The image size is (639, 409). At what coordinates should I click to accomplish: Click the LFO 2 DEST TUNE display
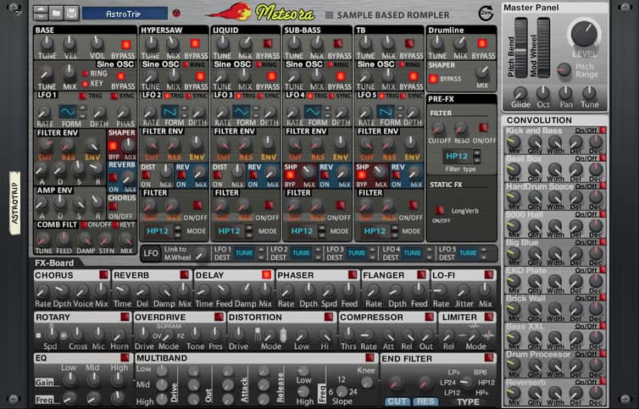(302, 253)
